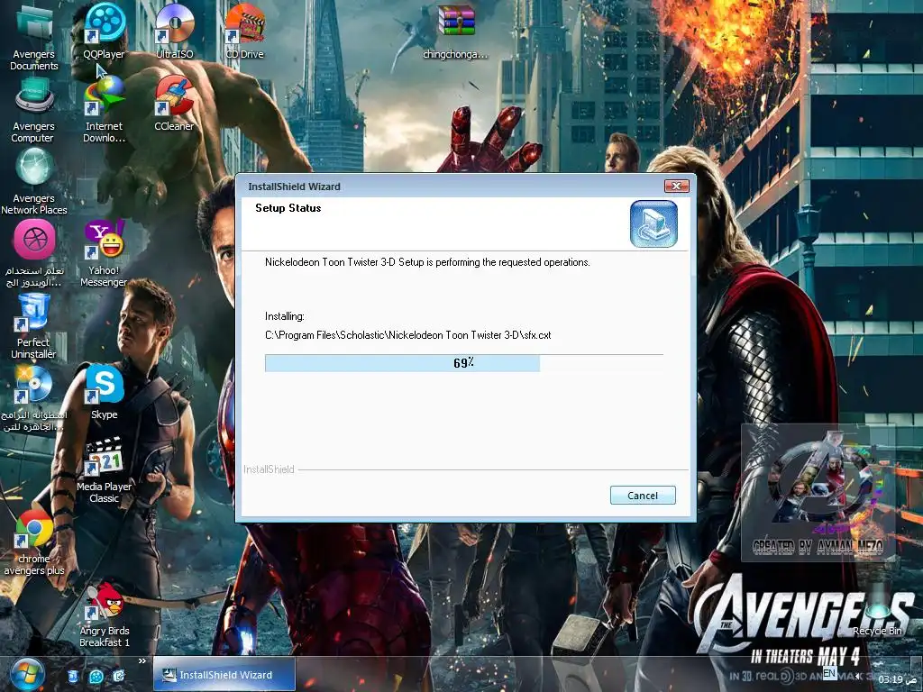
Task: Open Media Player Classic shortcut
Action: [105, 470]
